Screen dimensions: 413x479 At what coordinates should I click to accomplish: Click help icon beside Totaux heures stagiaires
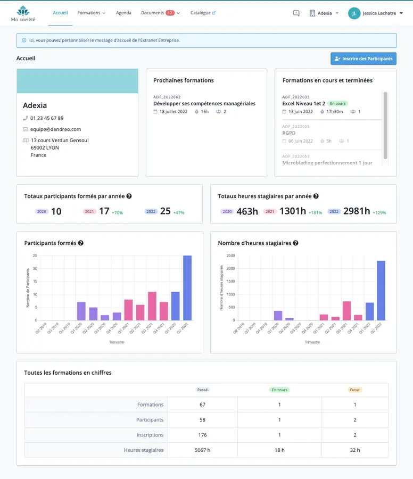click(316, 196)
